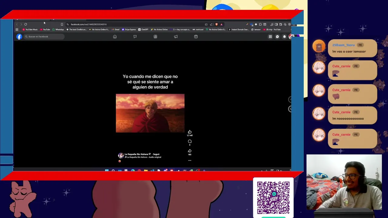Open the WhatsApp bookmark
This screenshot has width=388, height=218.
[x=58, y=29]
